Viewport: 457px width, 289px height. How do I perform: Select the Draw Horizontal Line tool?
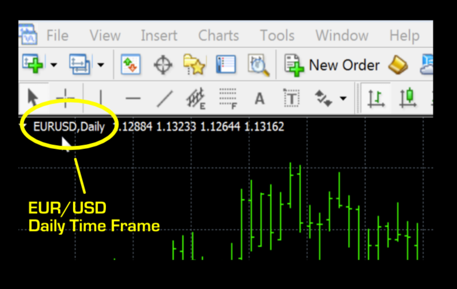click(133, 98)
